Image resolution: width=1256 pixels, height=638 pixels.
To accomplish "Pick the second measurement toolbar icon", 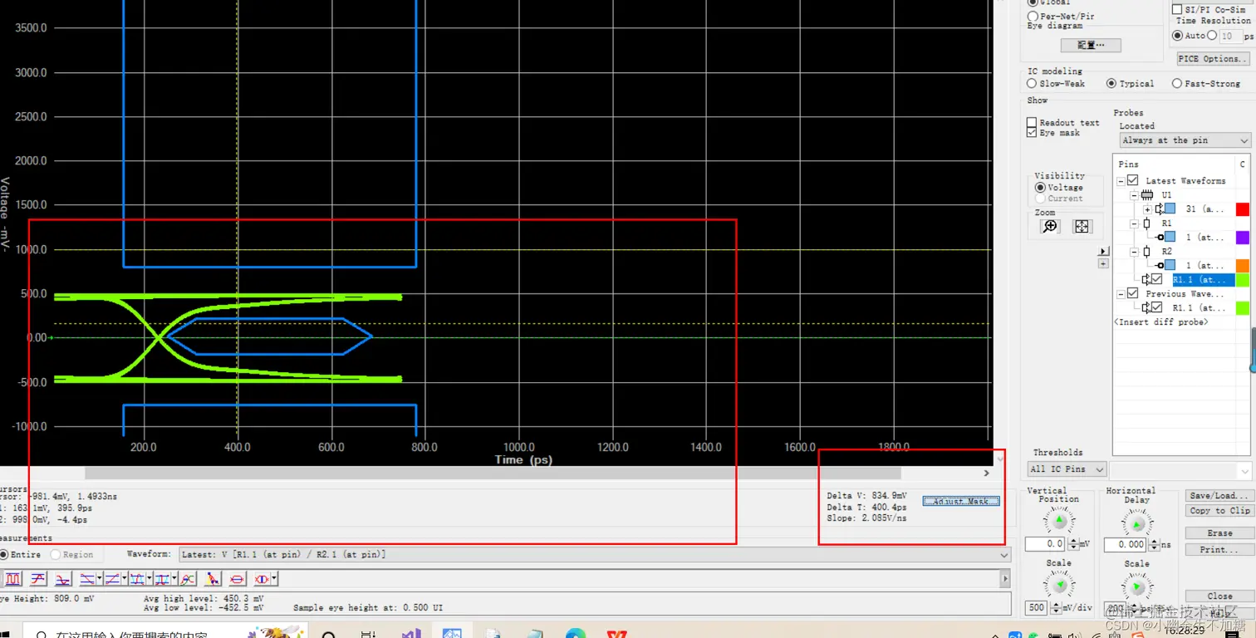I will point(38,579).
